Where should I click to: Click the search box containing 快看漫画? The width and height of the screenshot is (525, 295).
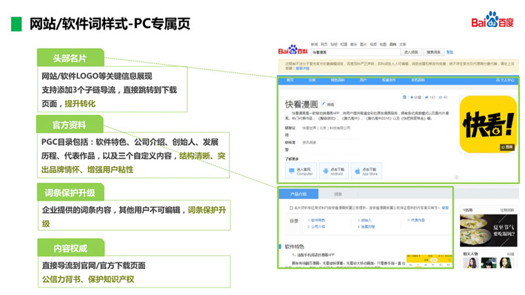pyautogui.click(x=356, y=52)
